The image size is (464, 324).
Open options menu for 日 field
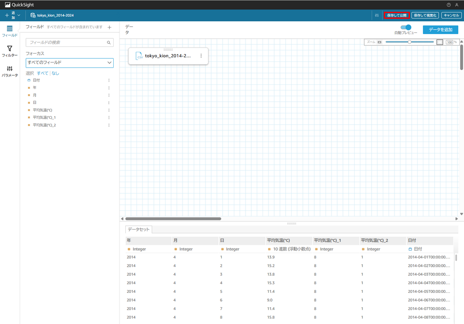click(109, 103)
